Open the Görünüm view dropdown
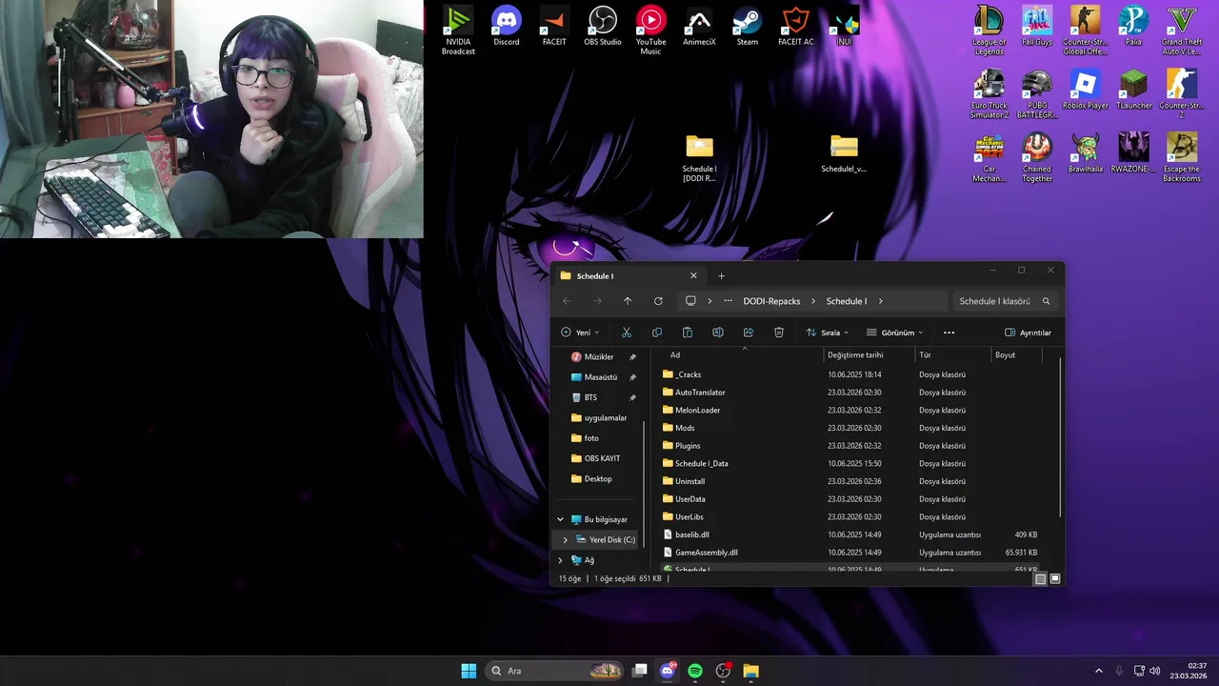This screenshot has width=1219, height=686. [x=894, y=333]
